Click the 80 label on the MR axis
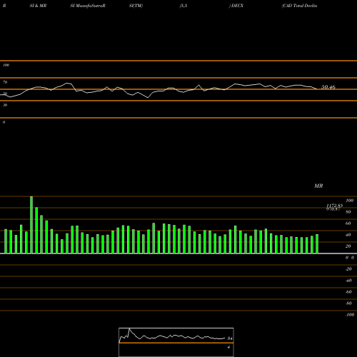357x357 pixels. click(348, 212)
